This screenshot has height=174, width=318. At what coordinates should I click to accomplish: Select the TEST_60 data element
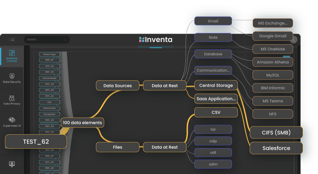pos(49,120)
